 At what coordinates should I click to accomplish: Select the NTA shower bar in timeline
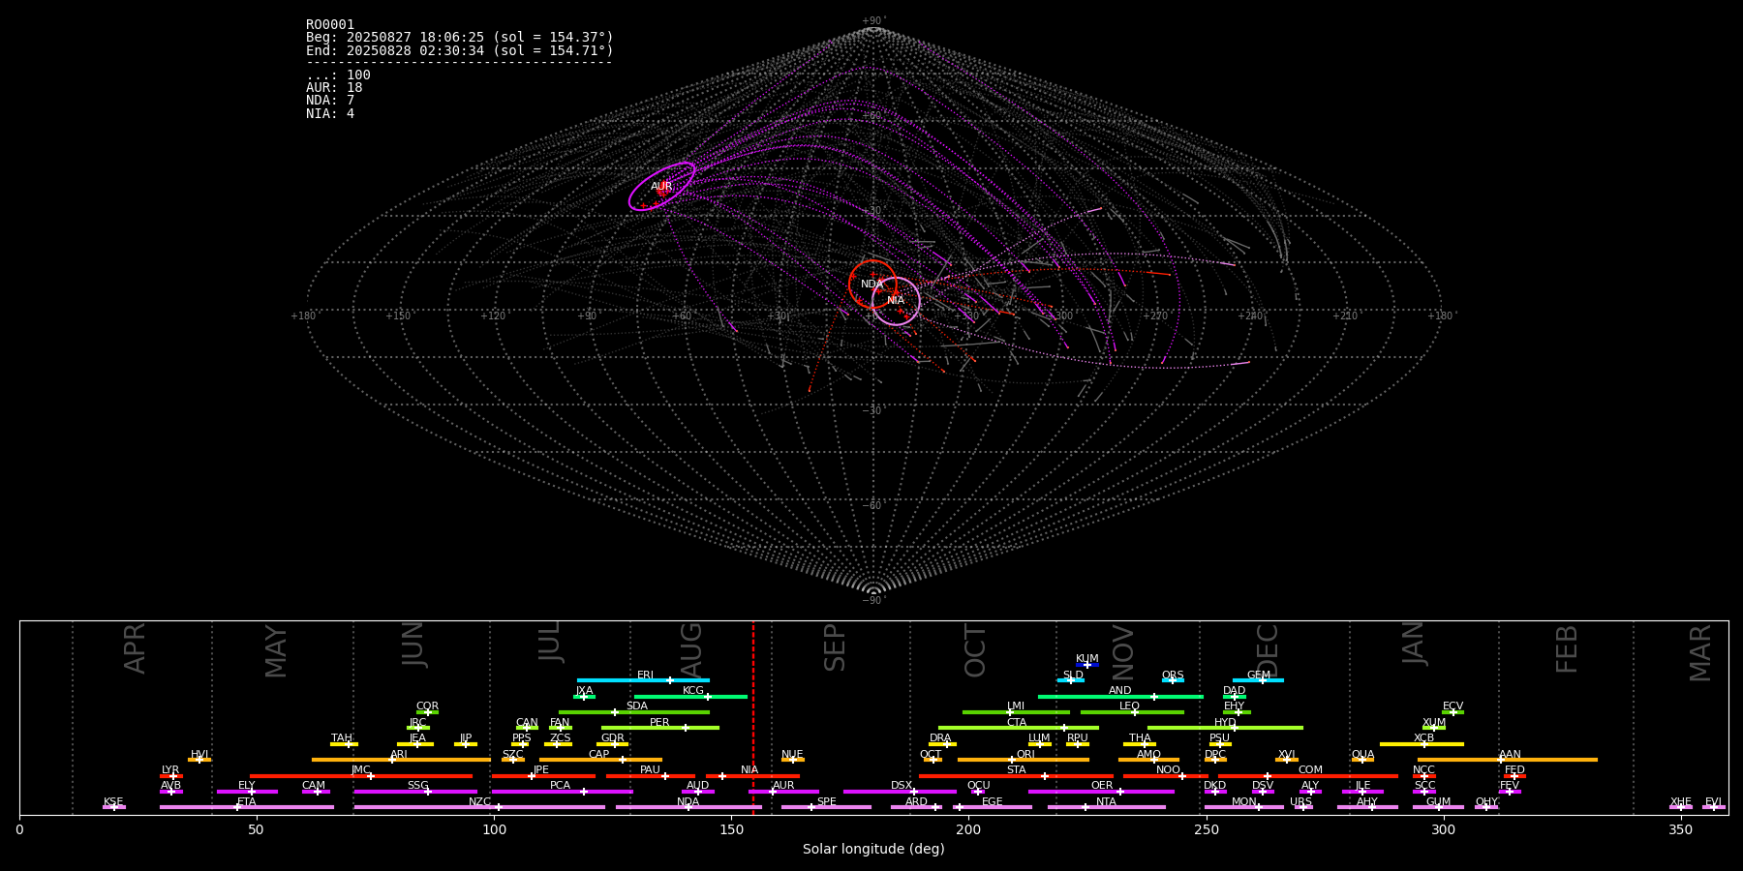click(x=1107, y=807)
